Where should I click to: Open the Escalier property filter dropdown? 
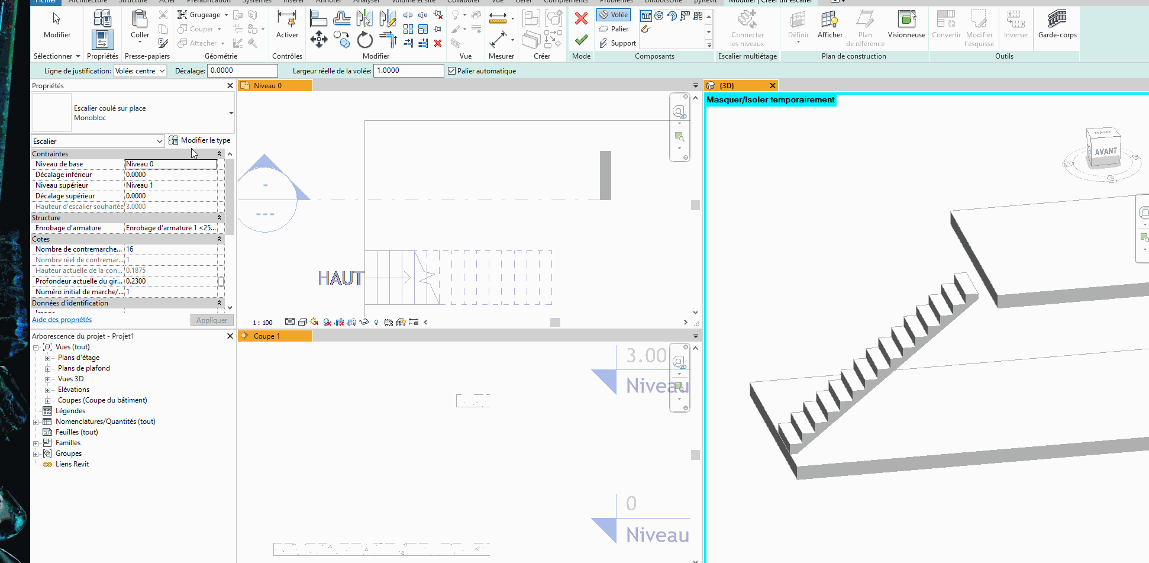coord(98,141)
